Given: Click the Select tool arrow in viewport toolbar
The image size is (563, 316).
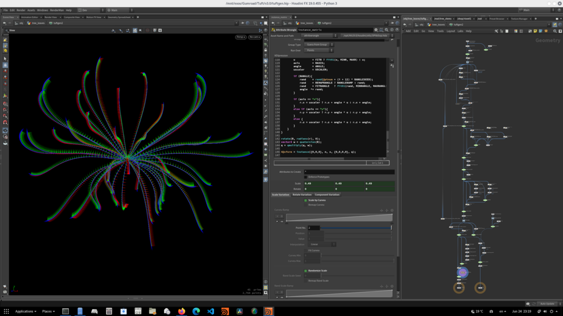Looking at the screenshot, I should pyautogui.click(x=5, y=59).
